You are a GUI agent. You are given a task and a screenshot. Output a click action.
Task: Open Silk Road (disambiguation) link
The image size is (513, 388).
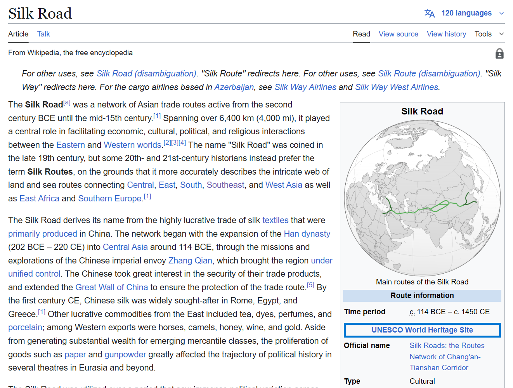[x=146, y=74]
